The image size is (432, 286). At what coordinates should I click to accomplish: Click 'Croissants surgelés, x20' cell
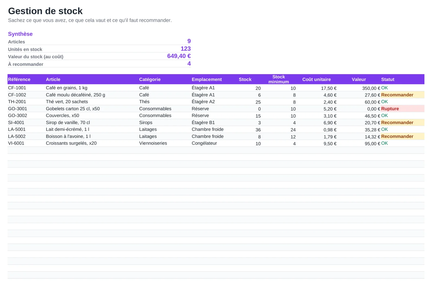(x=71, y=143)
